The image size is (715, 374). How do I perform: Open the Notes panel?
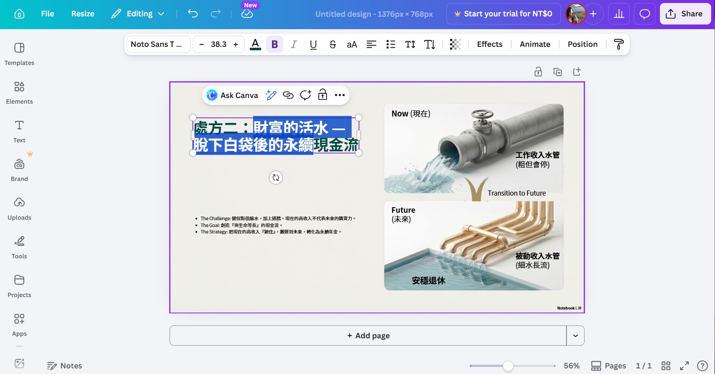pyautogui.click(x=65, y=366)
